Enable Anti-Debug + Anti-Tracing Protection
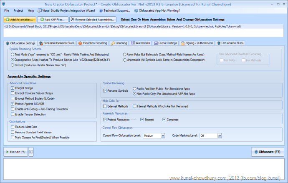Screen dimensions: 288x183 (13, 109)
